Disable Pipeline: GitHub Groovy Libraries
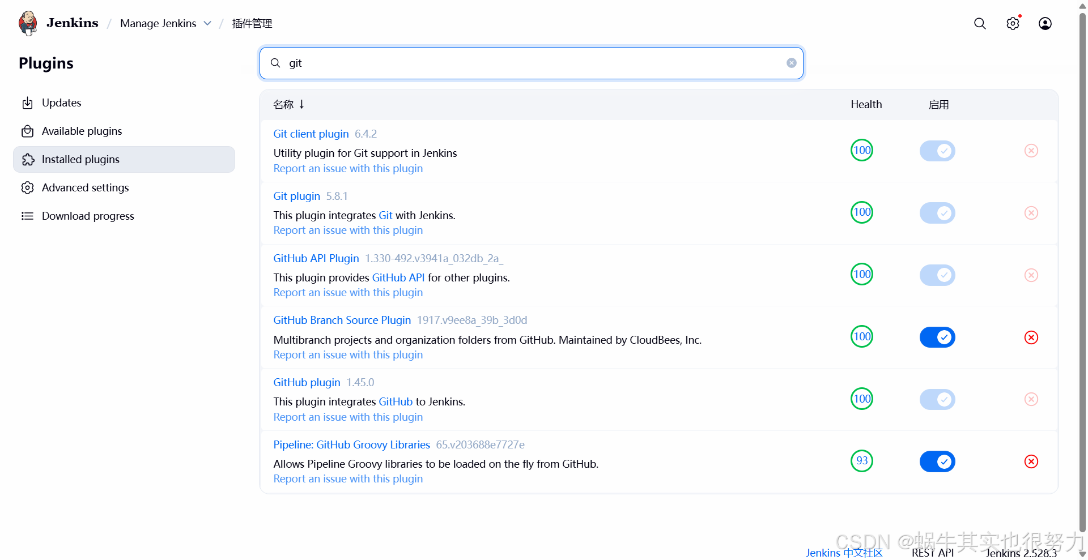The height and width of the screenshot is (560, 1088). 937,461
